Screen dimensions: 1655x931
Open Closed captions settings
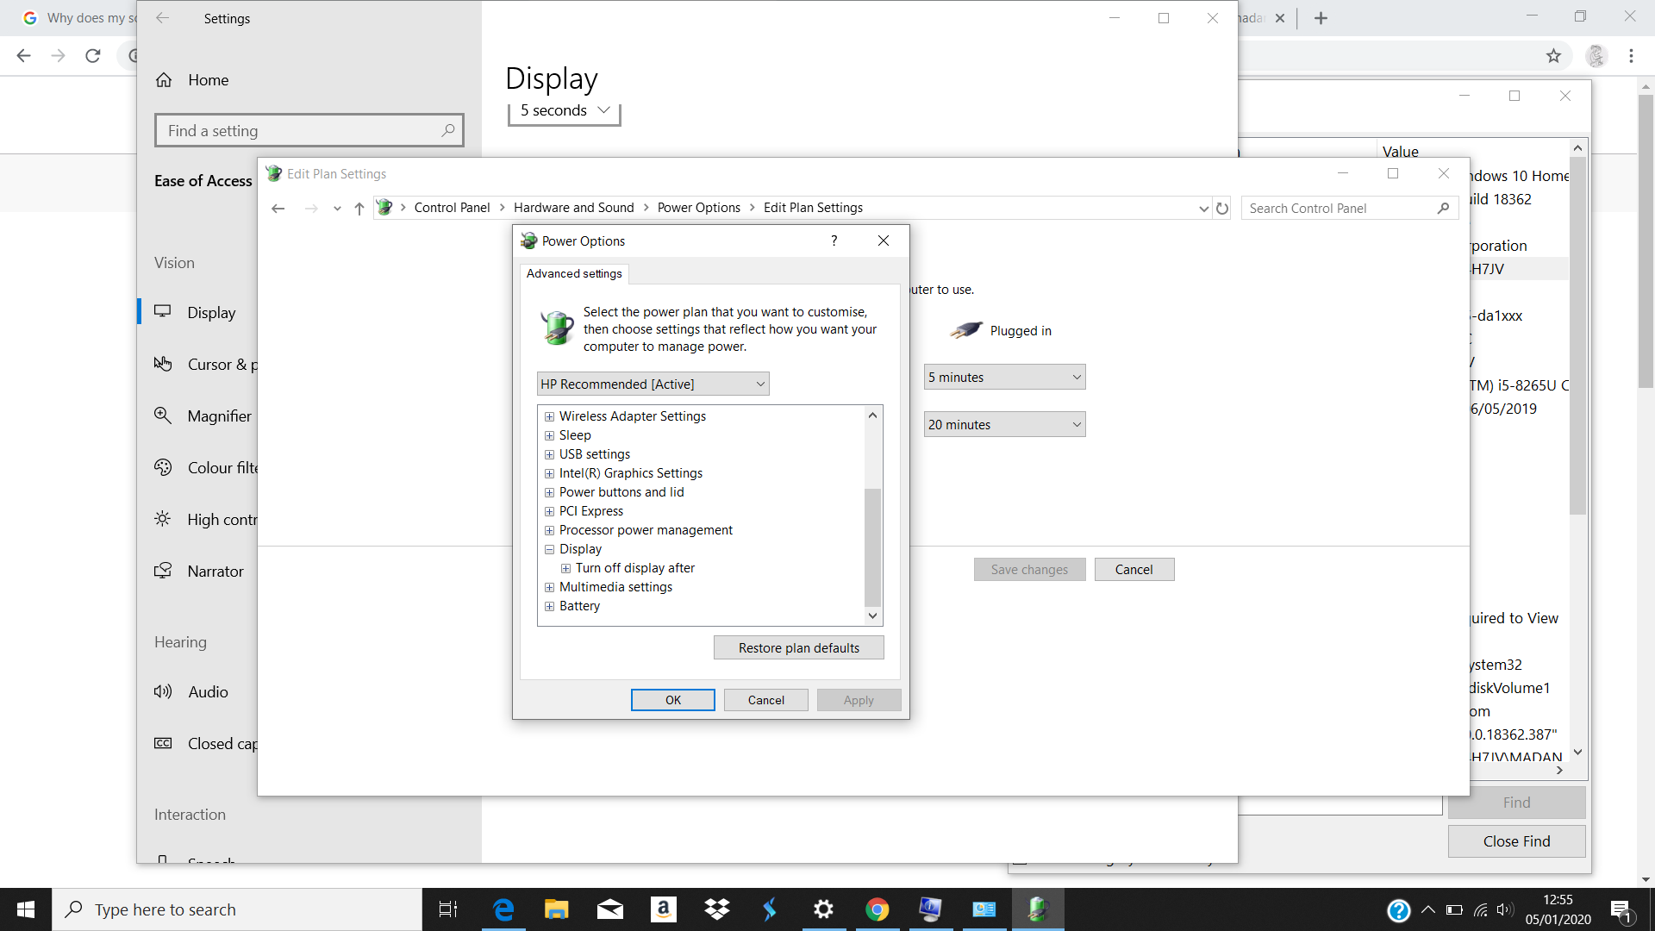(215, 743)
